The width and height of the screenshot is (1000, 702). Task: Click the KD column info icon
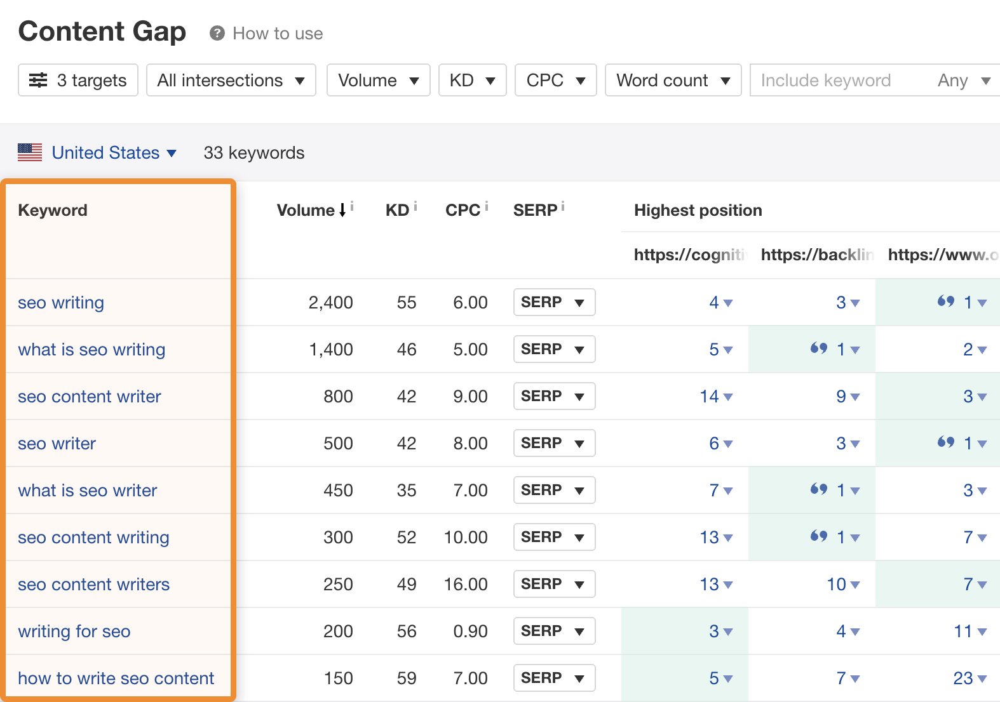[x=416, y=206]
